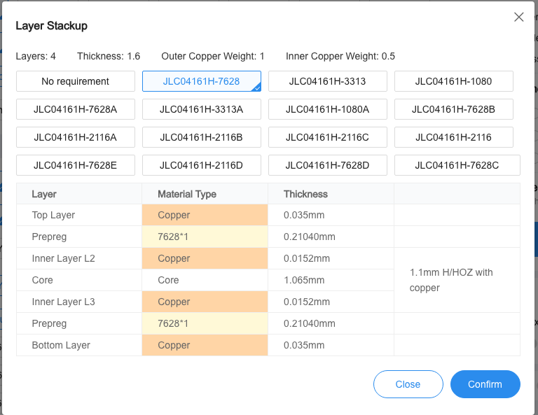Click the Close button
Viewport: 538px width, 415px height.
[x=408, y=384]
